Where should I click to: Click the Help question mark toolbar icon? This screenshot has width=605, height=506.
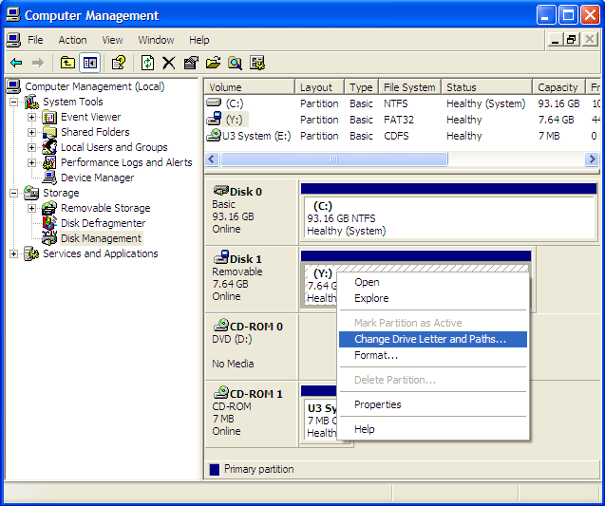pos(119,63)
